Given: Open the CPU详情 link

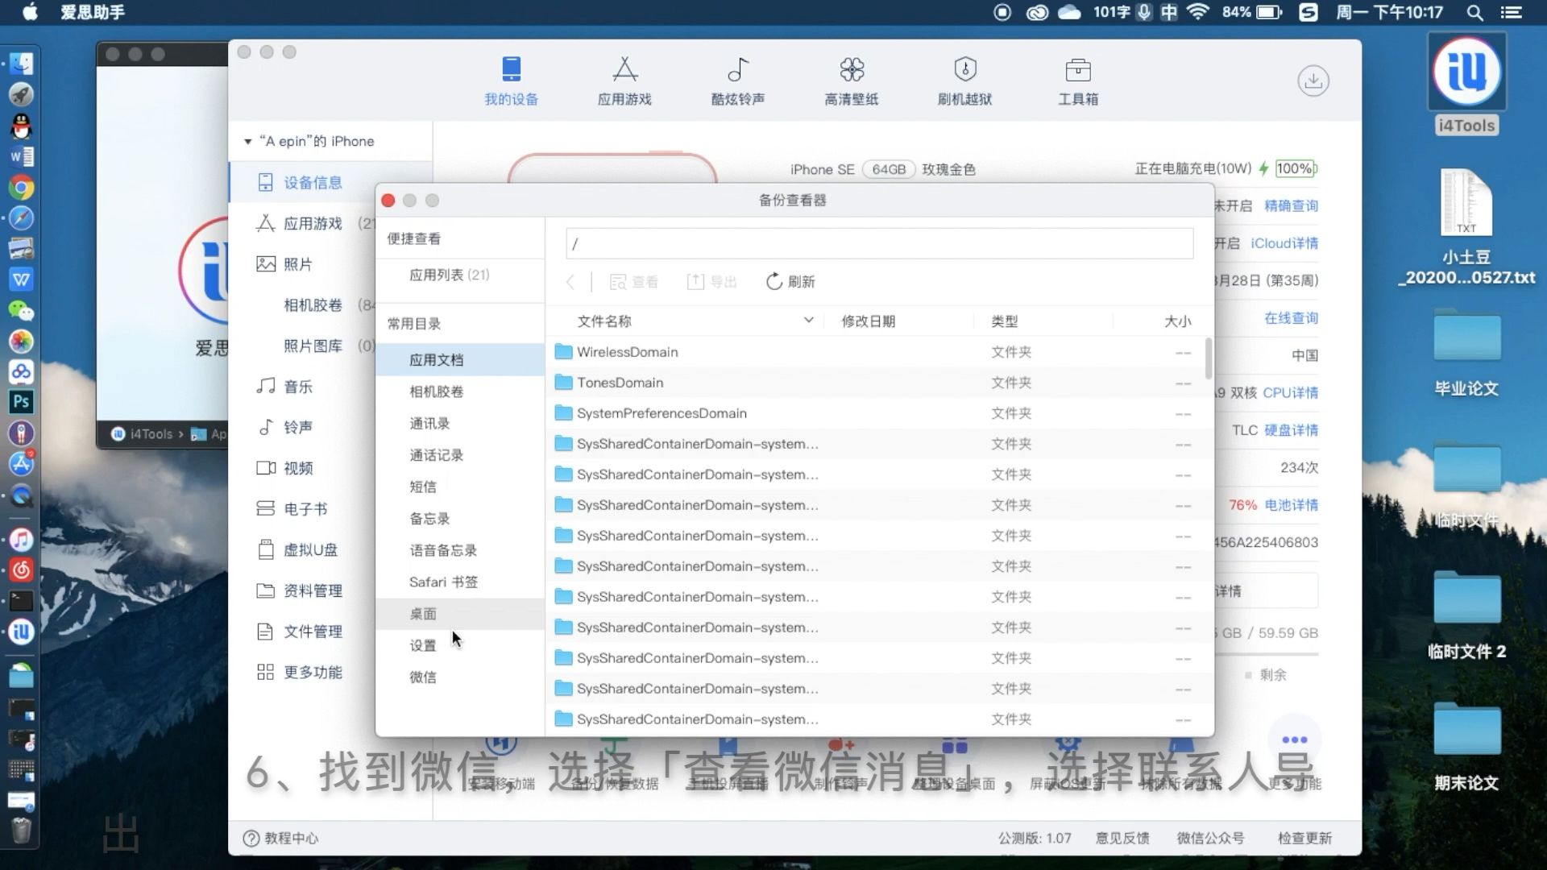Looking at the screenshot, I should click(1290, 393).
